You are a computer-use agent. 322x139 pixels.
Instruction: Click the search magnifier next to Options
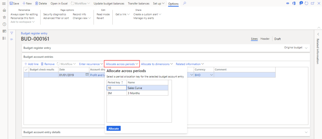(185, 3)
